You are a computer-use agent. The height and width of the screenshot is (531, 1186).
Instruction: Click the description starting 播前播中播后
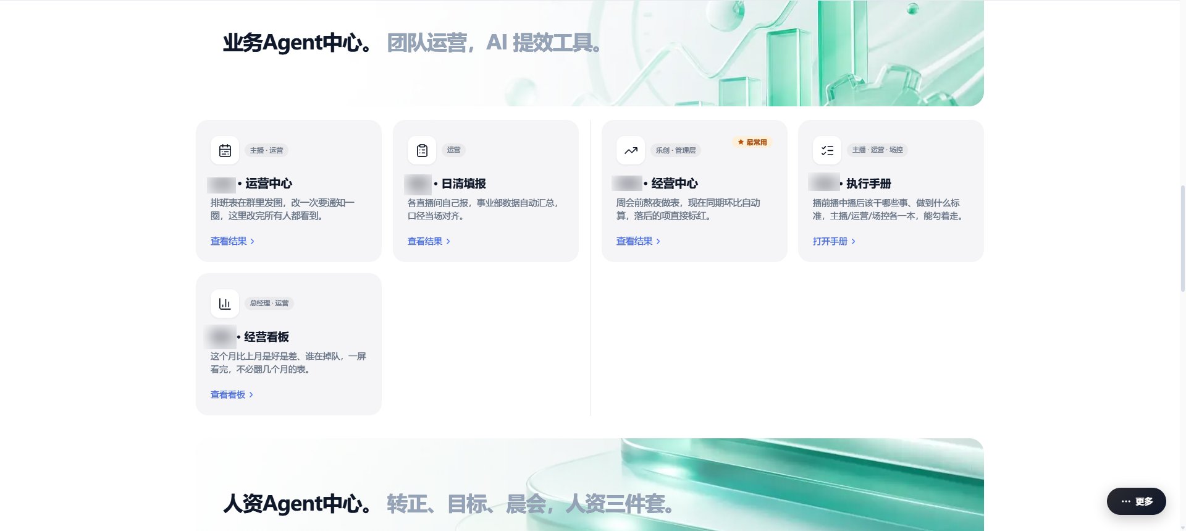coord(888,209)
